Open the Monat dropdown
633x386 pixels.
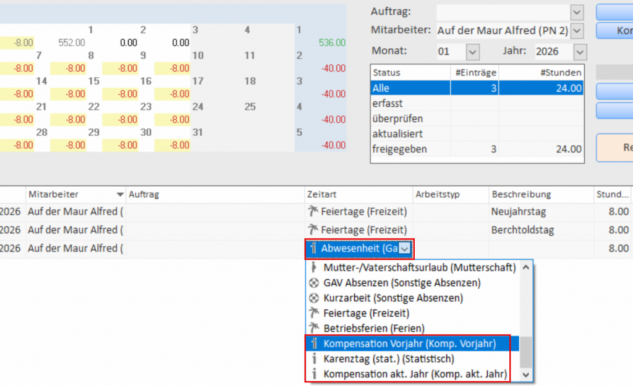tap(472, 51)
